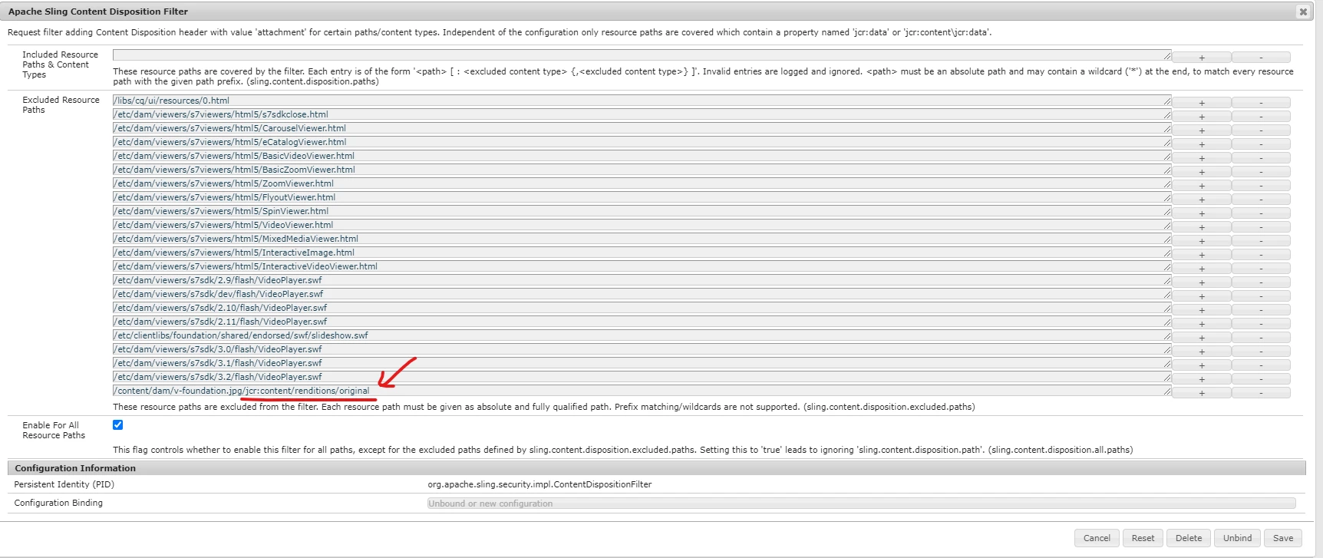Edit the SpinViewer.html path field
1323x558 pixels.
(x=642, y=211)
